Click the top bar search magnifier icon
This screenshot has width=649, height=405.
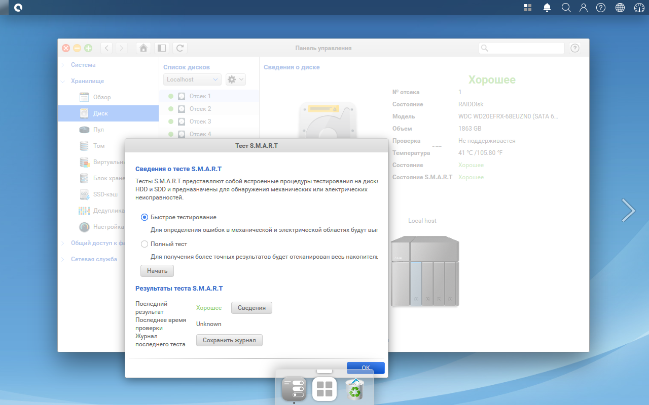(566, 8)
